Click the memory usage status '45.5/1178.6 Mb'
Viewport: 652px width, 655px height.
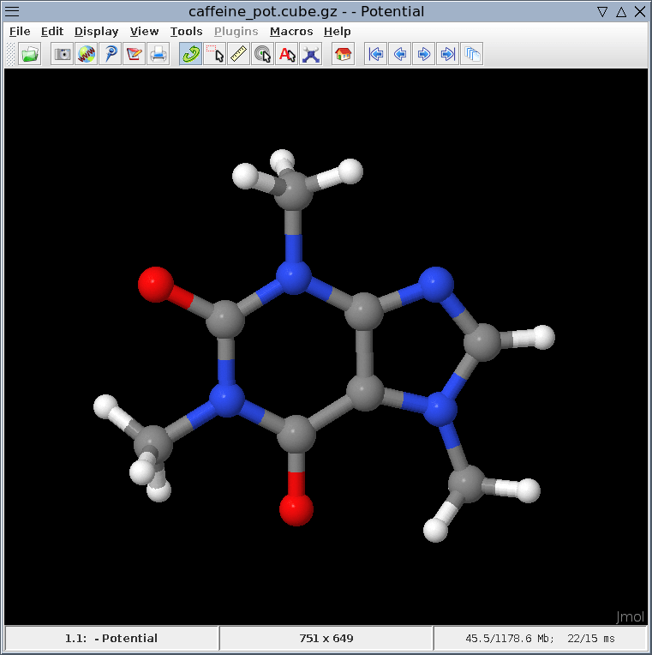point(509,639)
